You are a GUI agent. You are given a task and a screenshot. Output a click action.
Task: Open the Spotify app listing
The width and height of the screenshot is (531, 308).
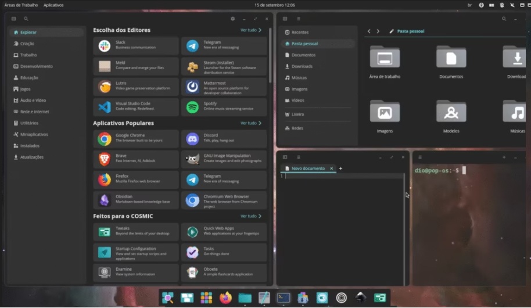224,106
